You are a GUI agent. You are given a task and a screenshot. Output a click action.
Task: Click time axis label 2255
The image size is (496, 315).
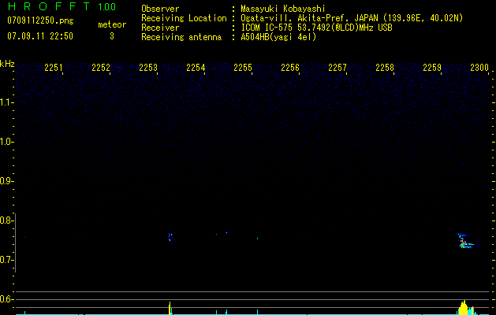(243, 68)
